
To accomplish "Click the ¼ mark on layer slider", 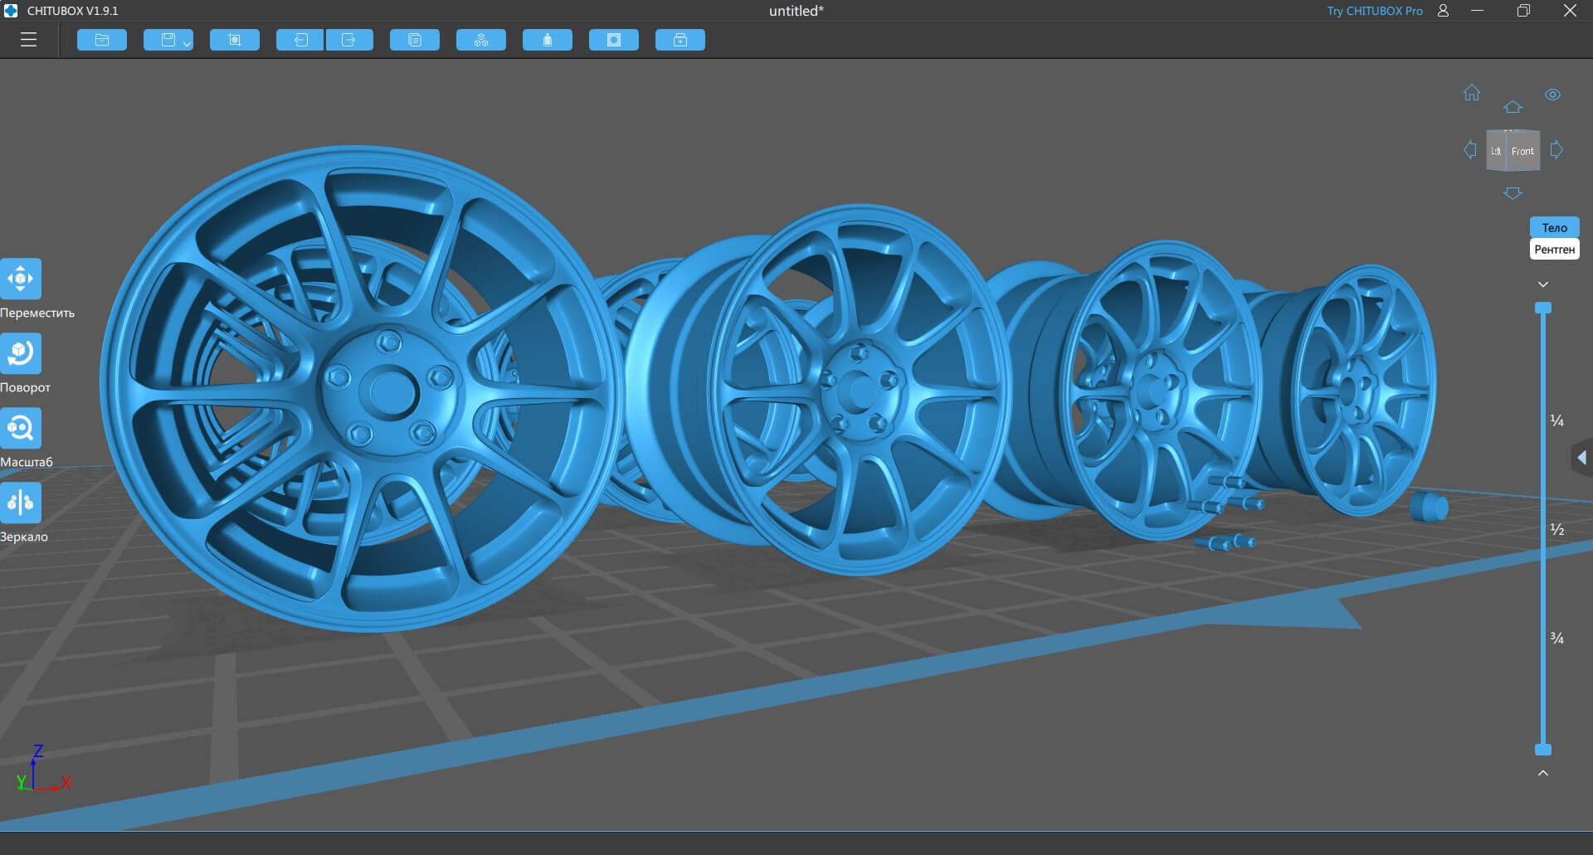I will [1557, 420].
